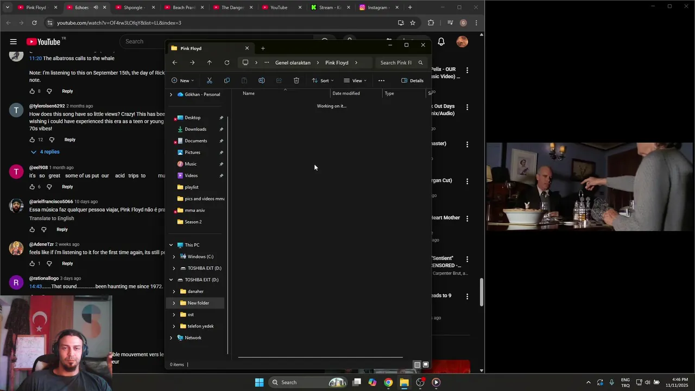This screenshot has height=391, width=695.
Task: Click the Share icon in Explorer toolbar
Action: pos(279,80)
